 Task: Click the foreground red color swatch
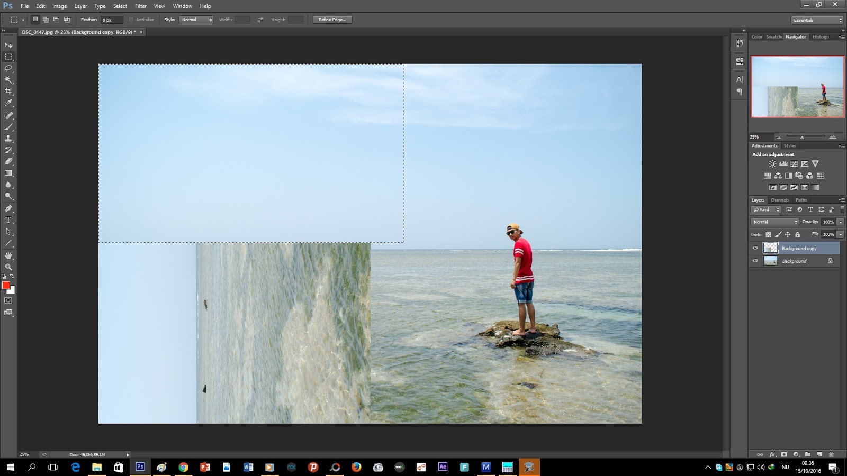[x=6, y=285]
